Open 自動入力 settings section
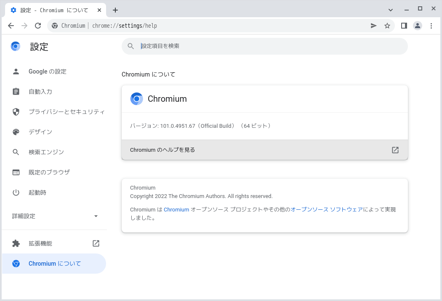Viewport: 442px width, 301px height. tap(54, 92)
